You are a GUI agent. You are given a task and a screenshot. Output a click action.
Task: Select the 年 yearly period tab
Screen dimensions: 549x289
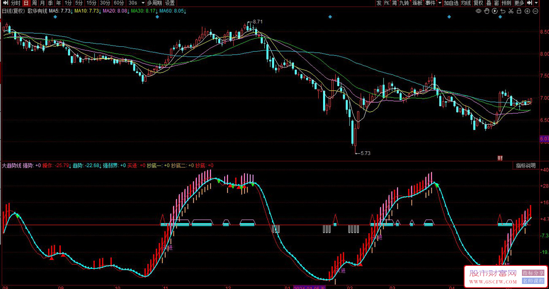pyautogui.click(x=58, y=3)
